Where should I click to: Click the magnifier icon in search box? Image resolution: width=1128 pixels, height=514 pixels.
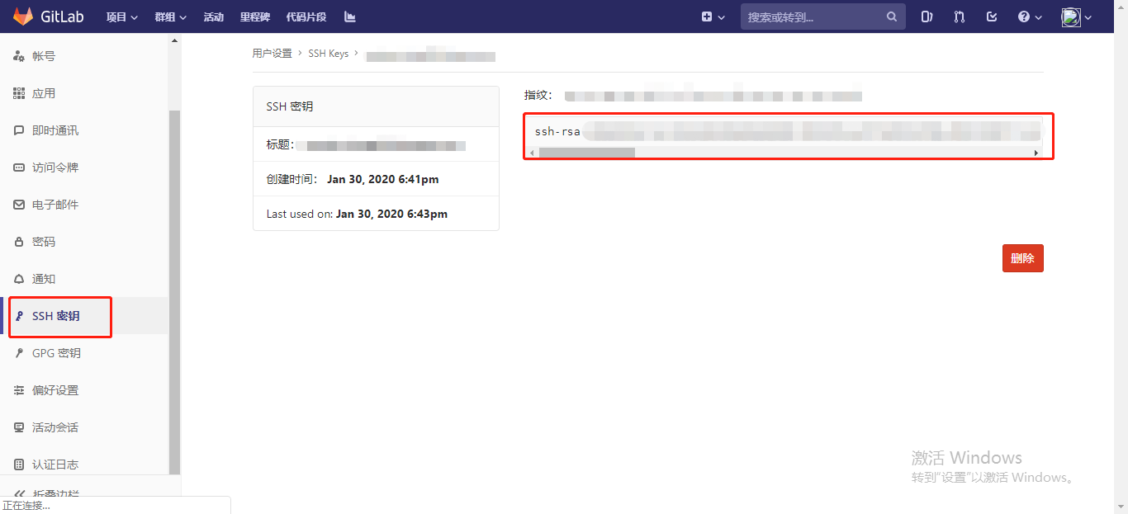click(892, 17)
